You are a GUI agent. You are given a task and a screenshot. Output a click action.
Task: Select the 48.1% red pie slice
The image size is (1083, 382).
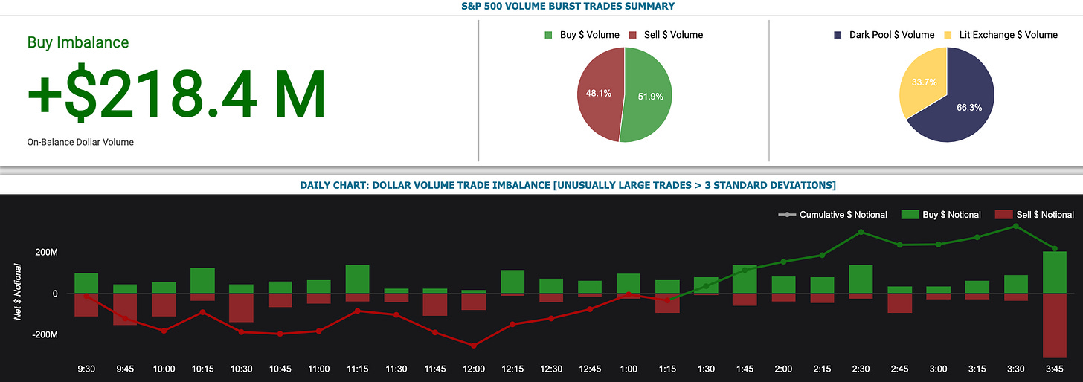pyautogui.click(x=599, y=94)
